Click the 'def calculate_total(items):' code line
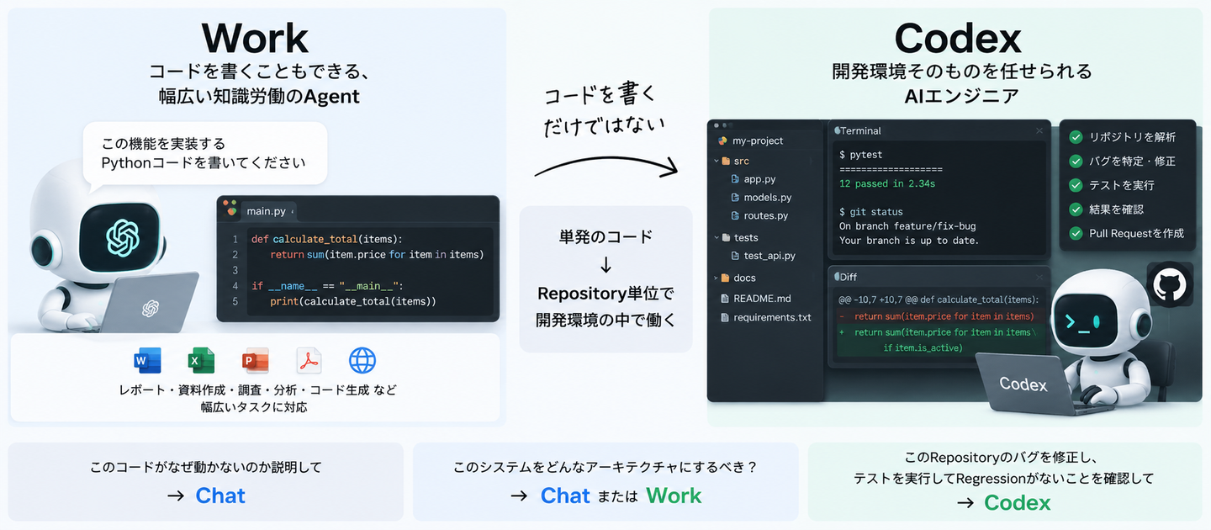The image size is (1211, 530). (327, 239)
